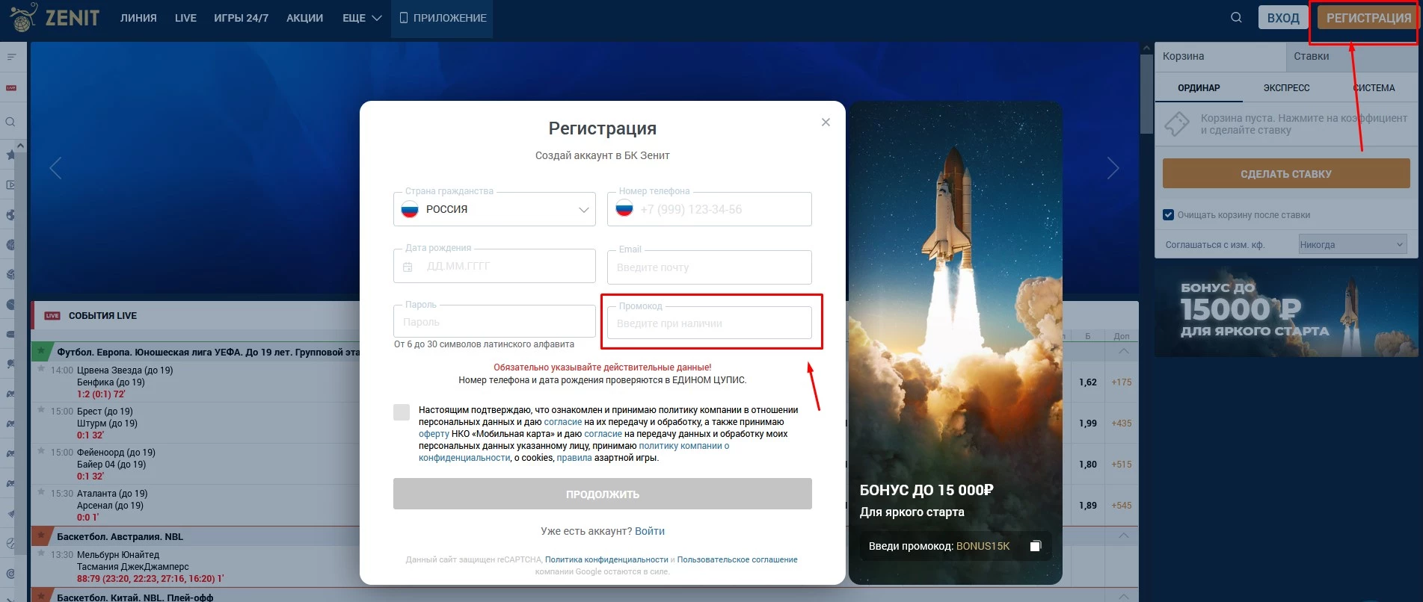Tick the personal data consent checkbox

click(402, 412)
